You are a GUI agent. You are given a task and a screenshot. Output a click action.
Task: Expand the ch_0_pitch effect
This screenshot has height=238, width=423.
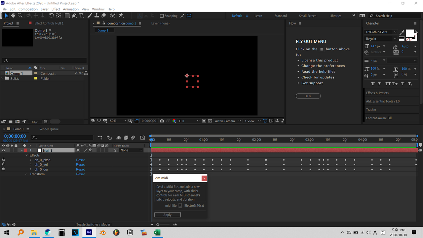click(31, 160)
